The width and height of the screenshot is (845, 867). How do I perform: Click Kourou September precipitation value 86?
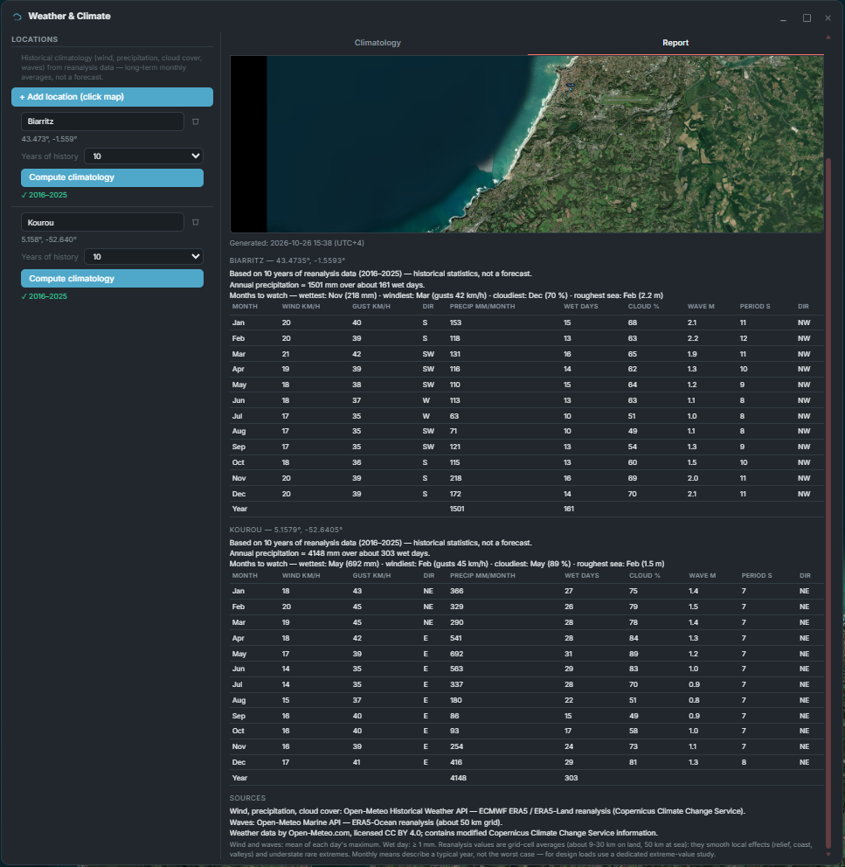click(454, 716)
